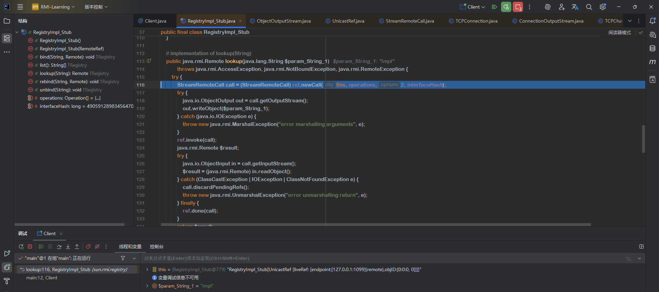The height and width of the screenshot is (292, 659).
Task: Collapse the RegistryImpl_Stub structure tree node
Action: click(x=17, y=32)
